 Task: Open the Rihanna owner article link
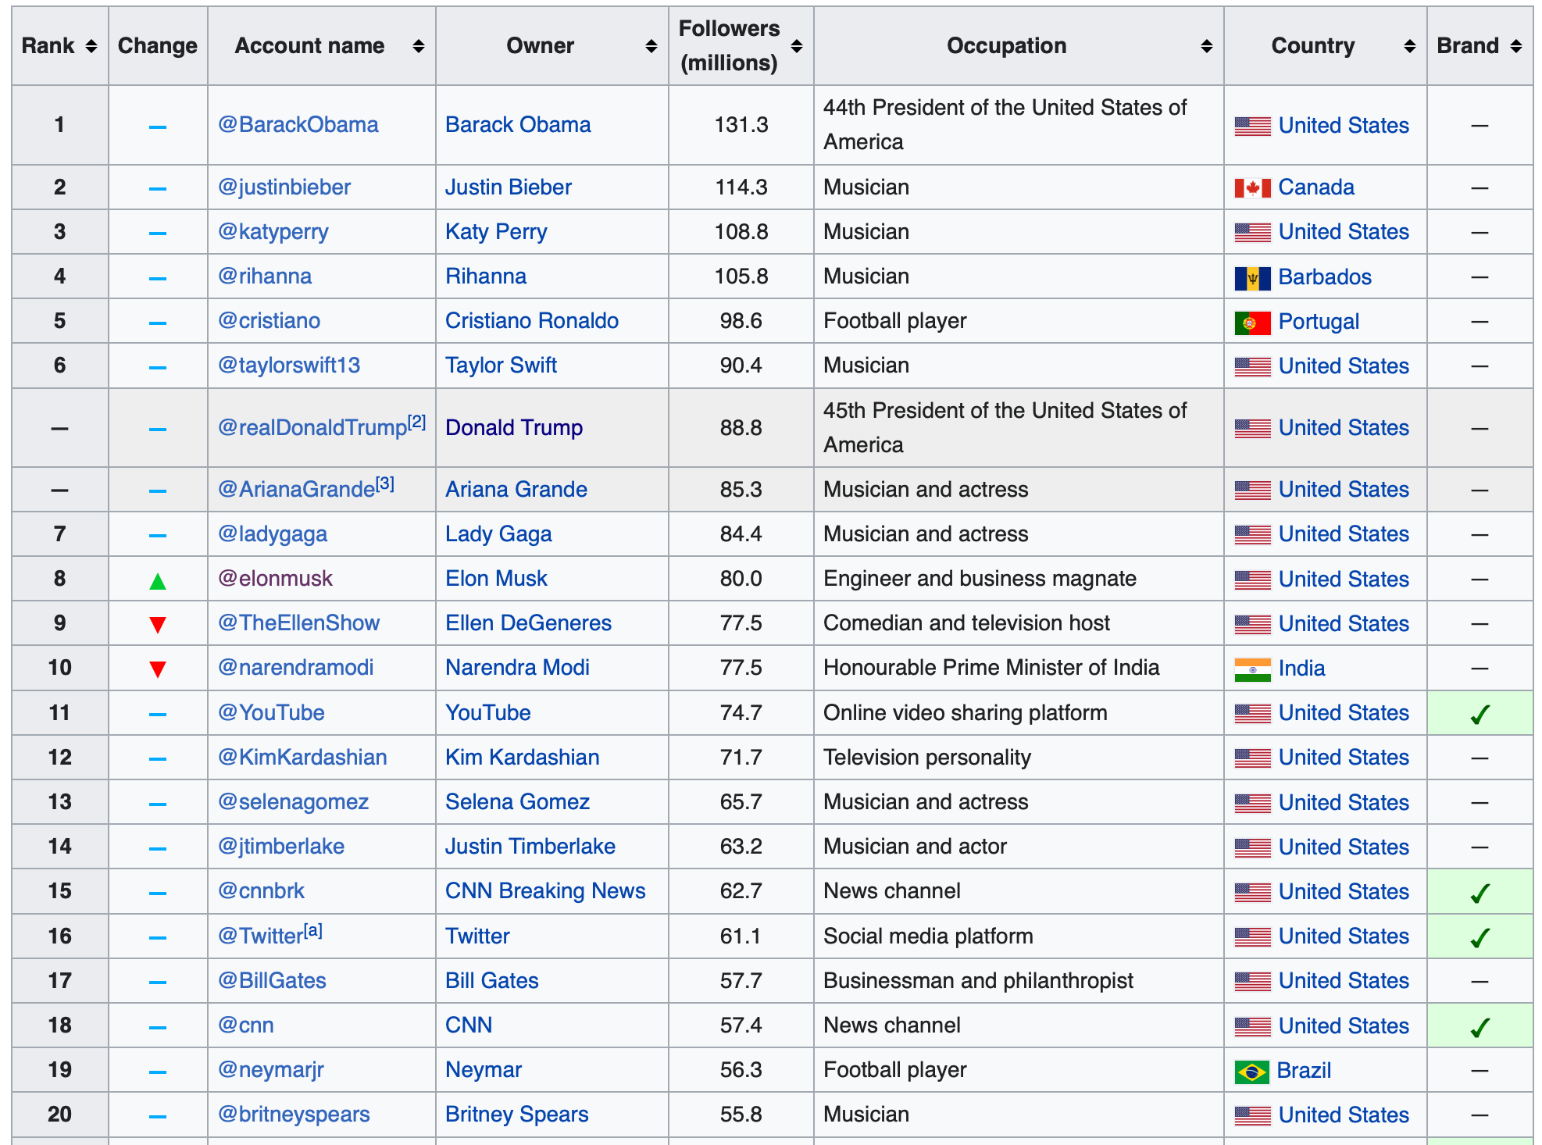486,276
